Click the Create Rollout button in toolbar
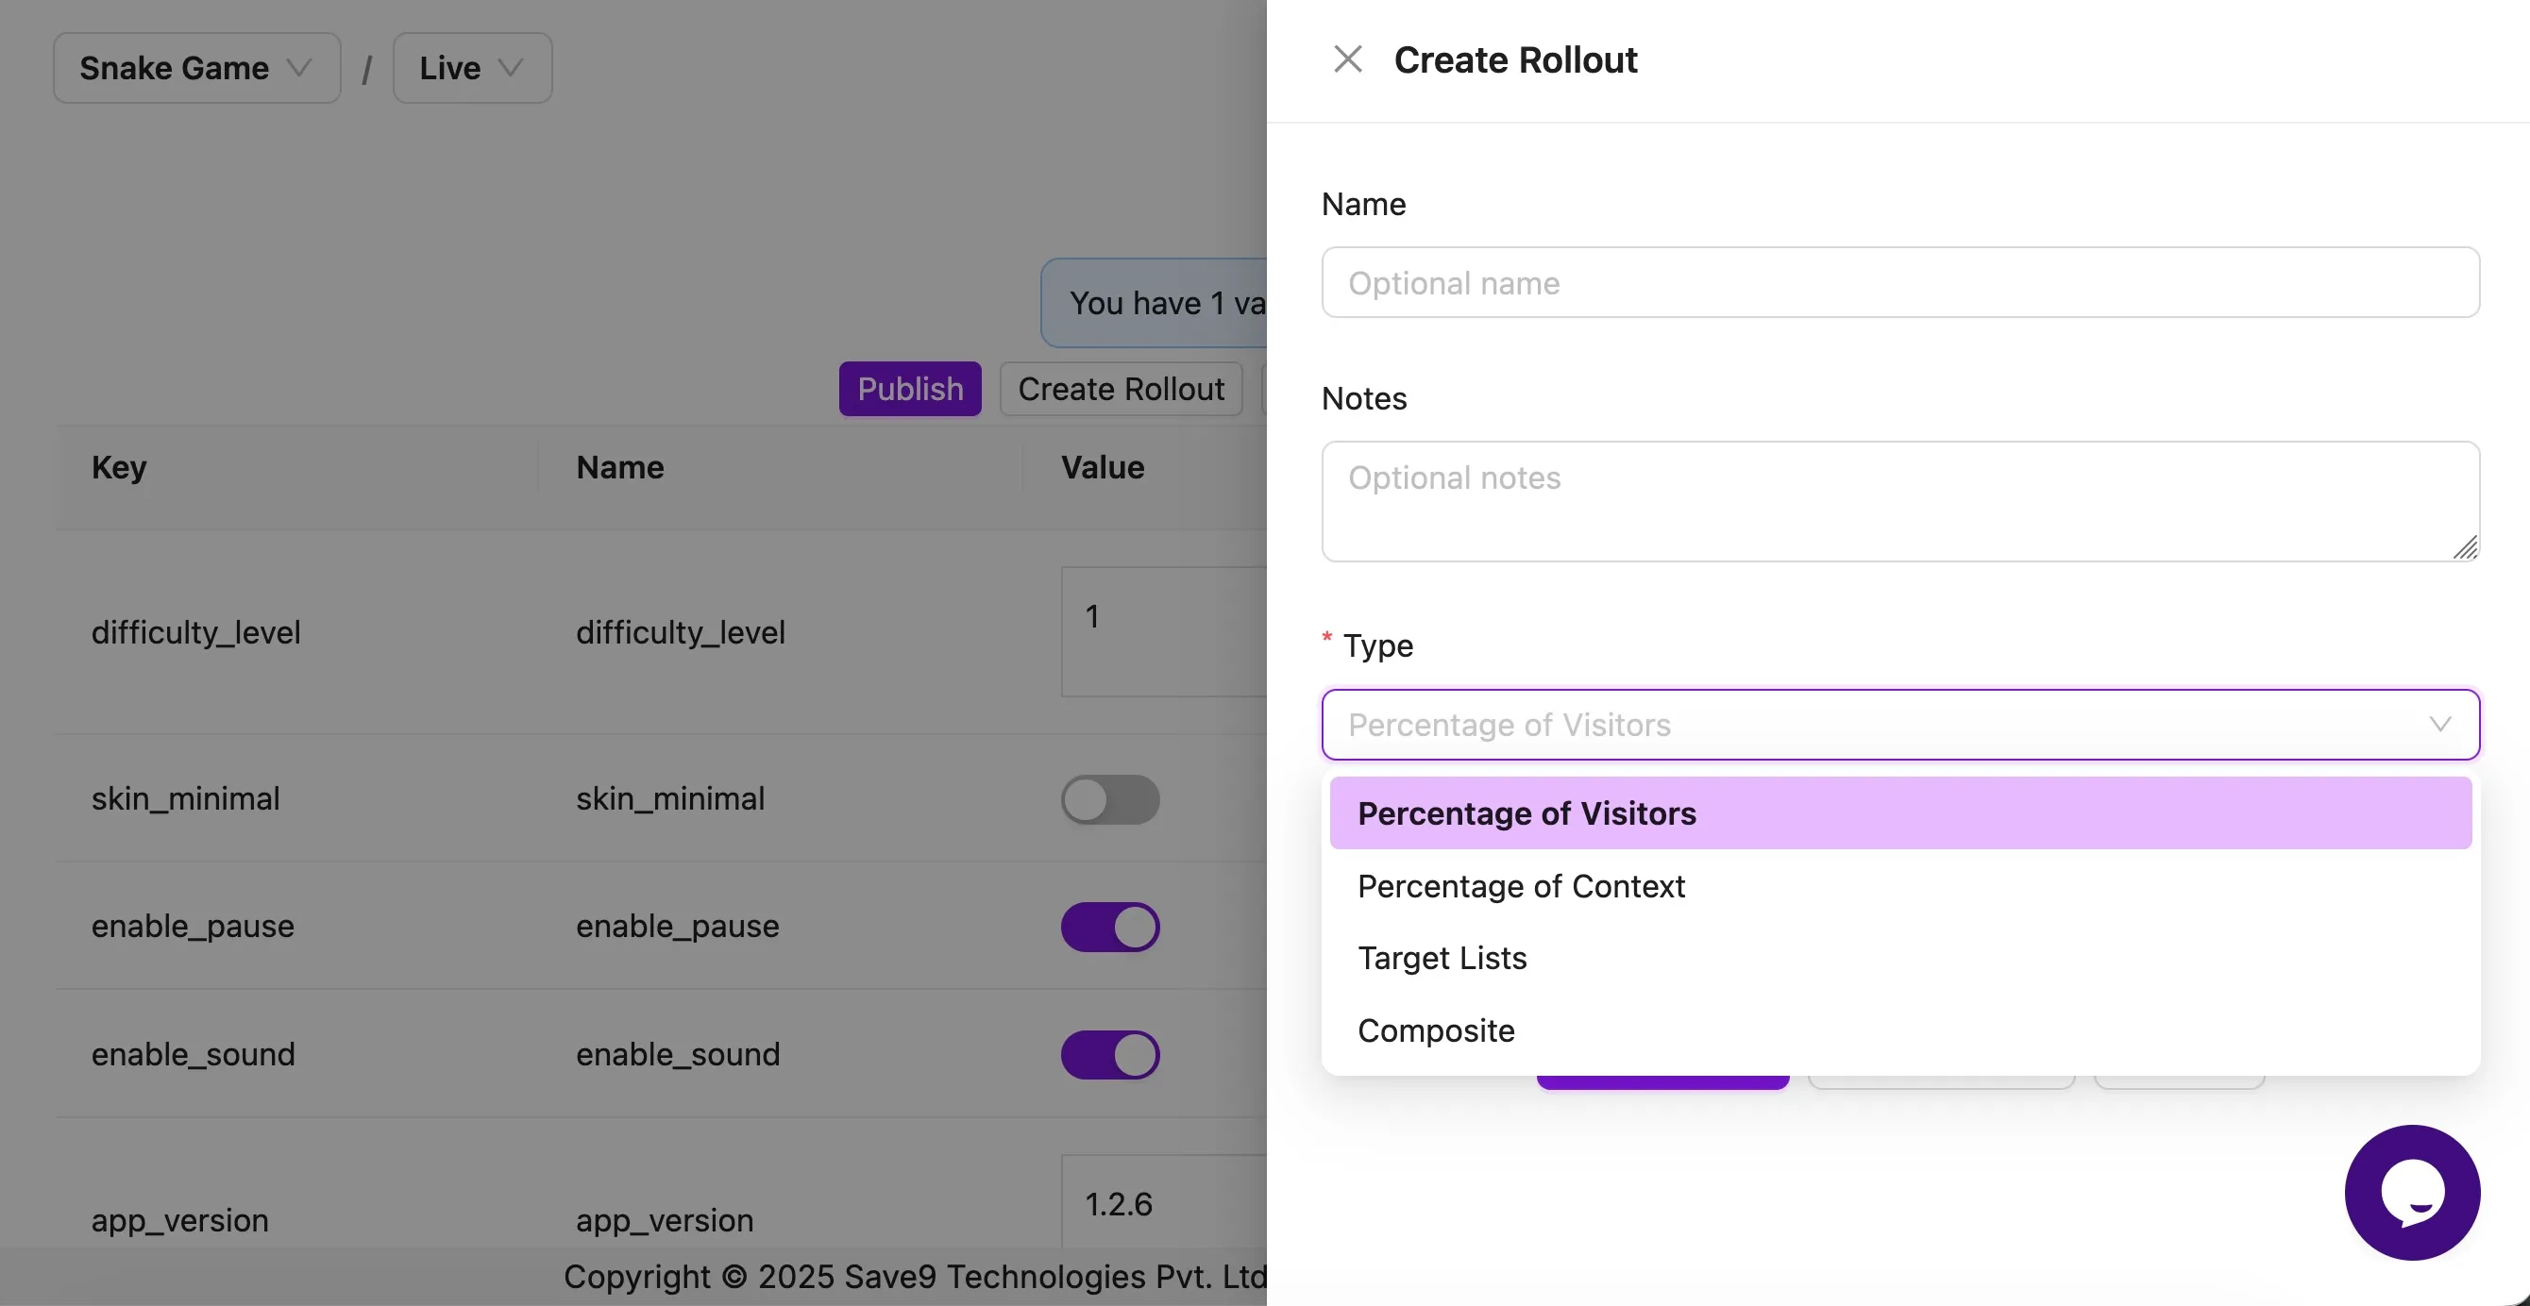Screen dimensions: 2530x1306 pos(1121,389)
